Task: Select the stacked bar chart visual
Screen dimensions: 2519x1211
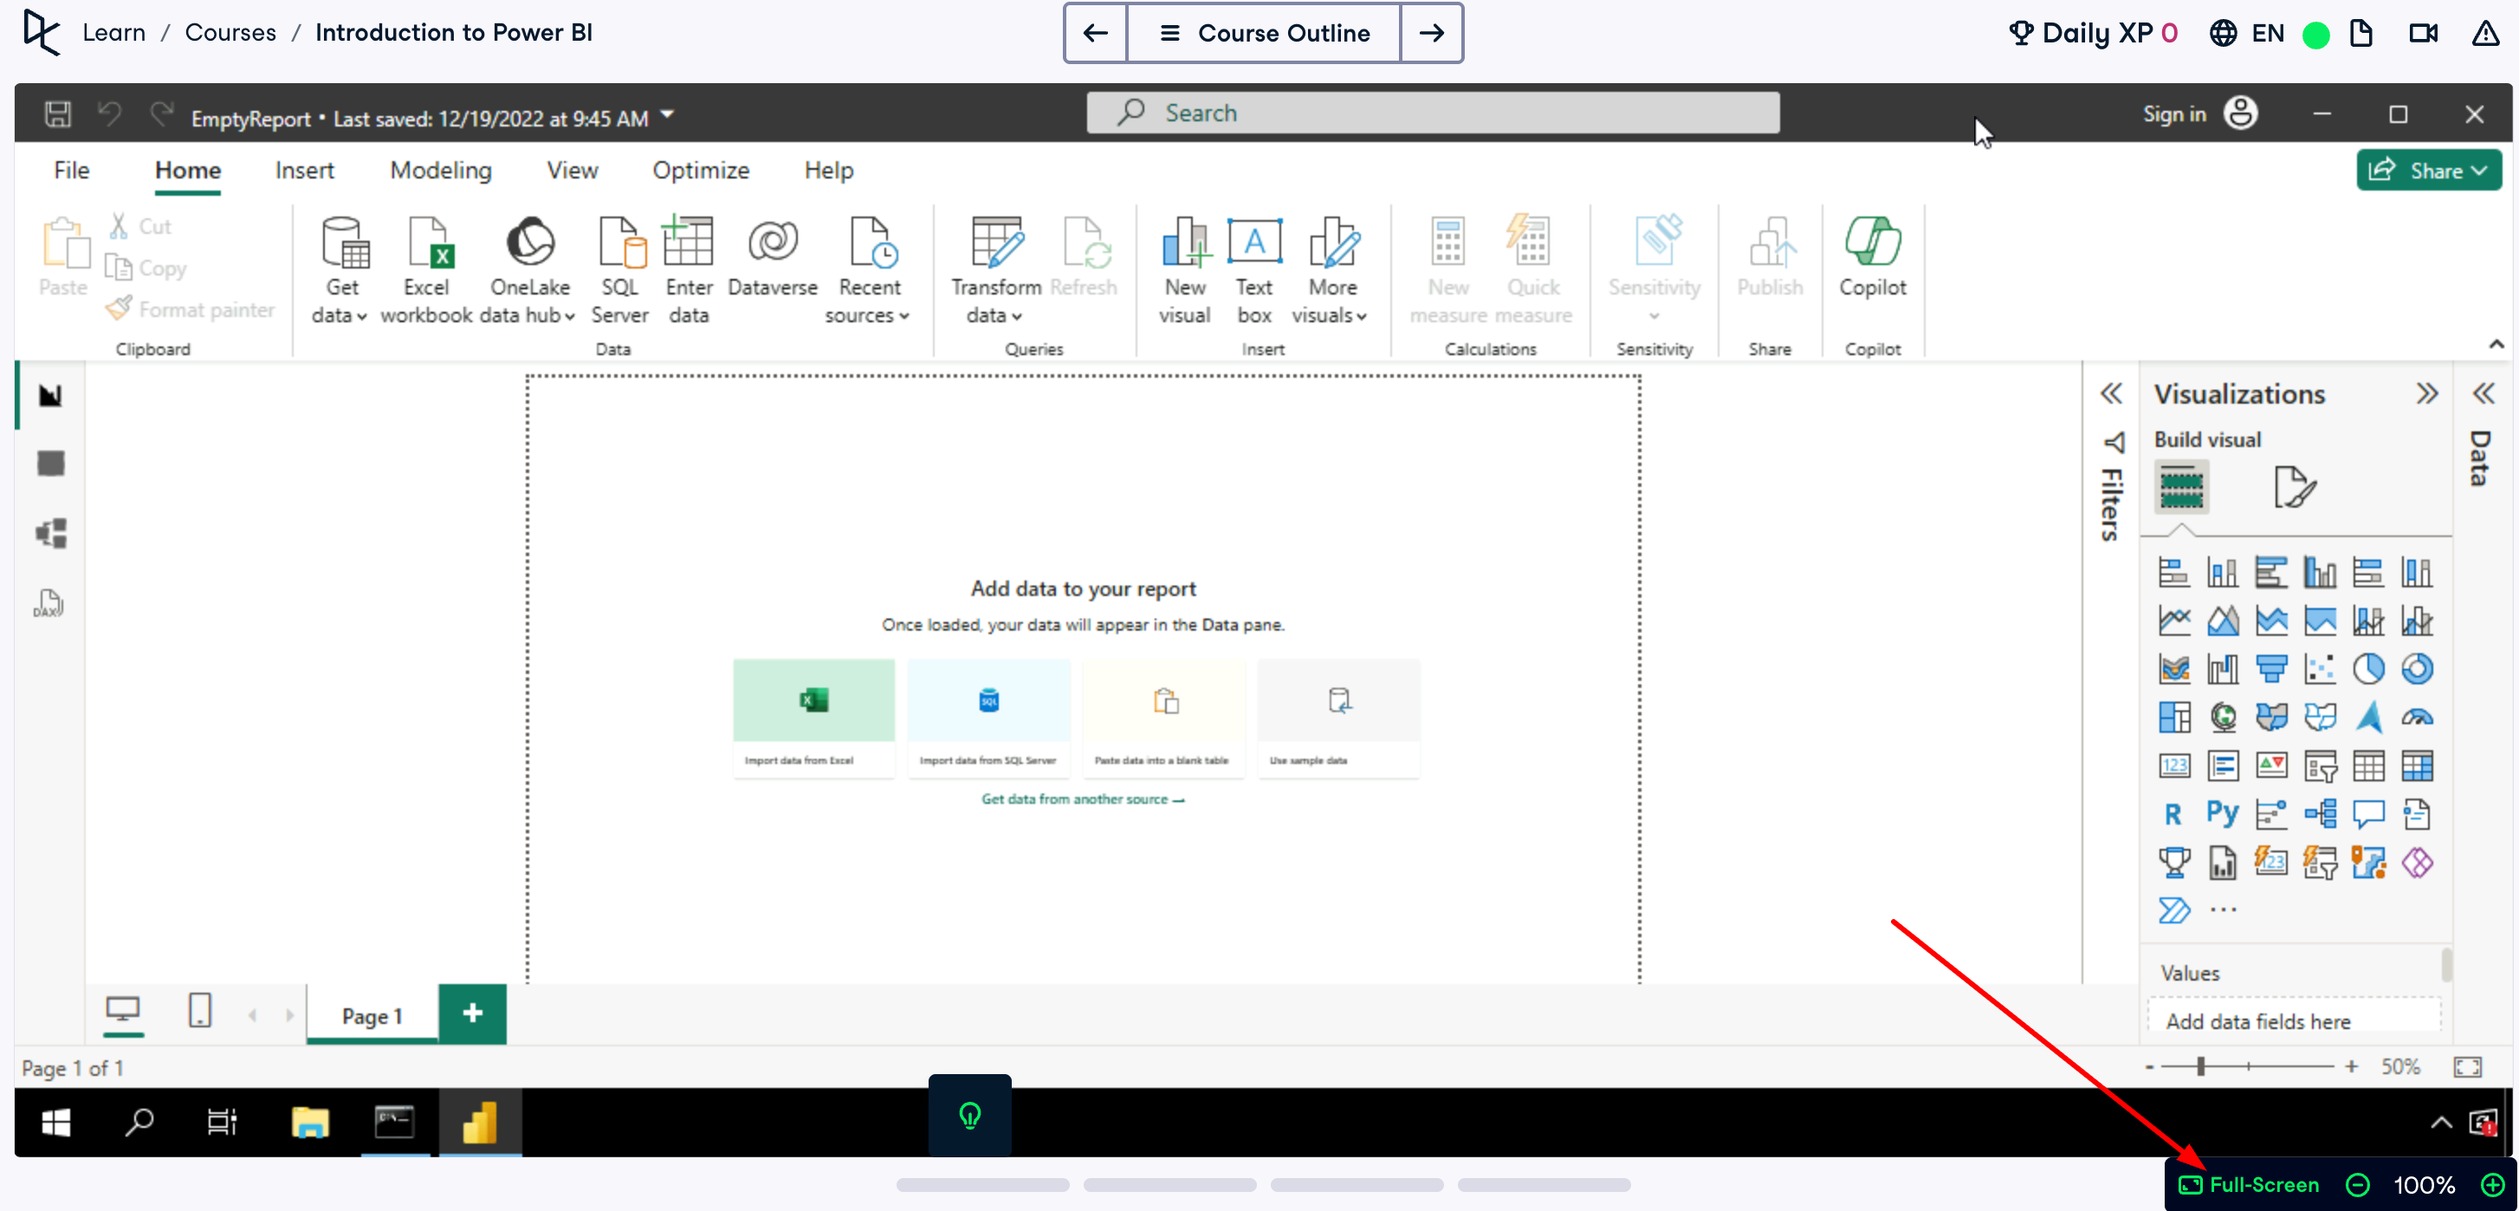Action: pos(2173,573)
